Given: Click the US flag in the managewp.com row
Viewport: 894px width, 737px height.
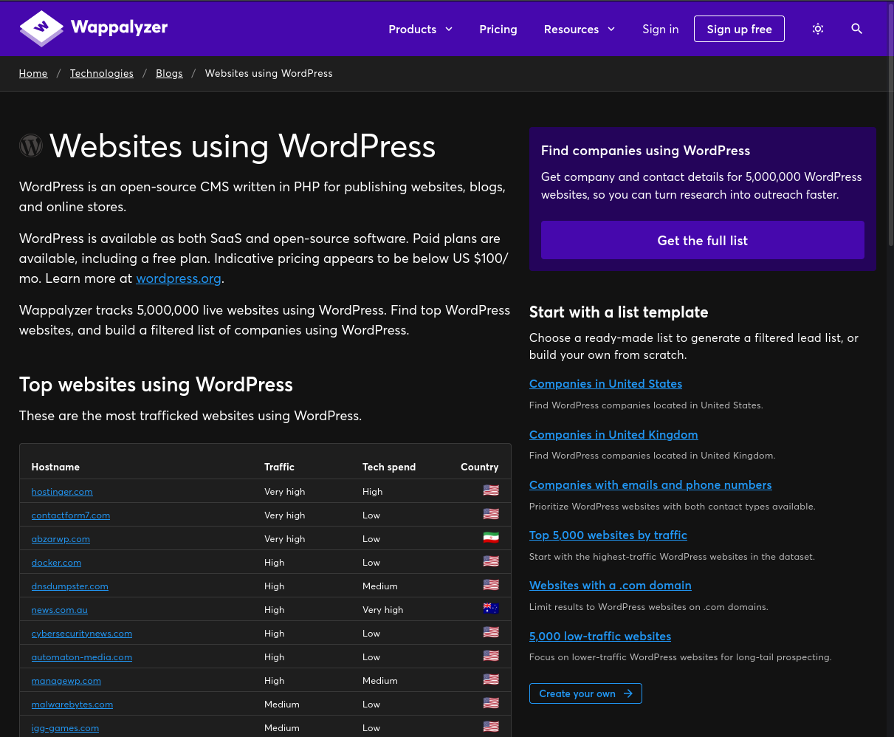Looking at the screenshot, I should [491, 679].
